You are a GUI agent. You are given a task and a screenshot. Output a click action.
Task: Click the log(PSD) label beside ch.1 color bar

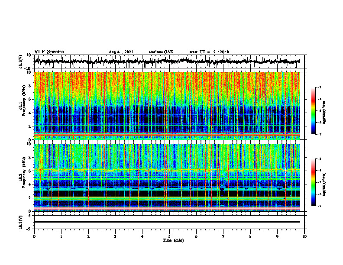coord(324,113)
